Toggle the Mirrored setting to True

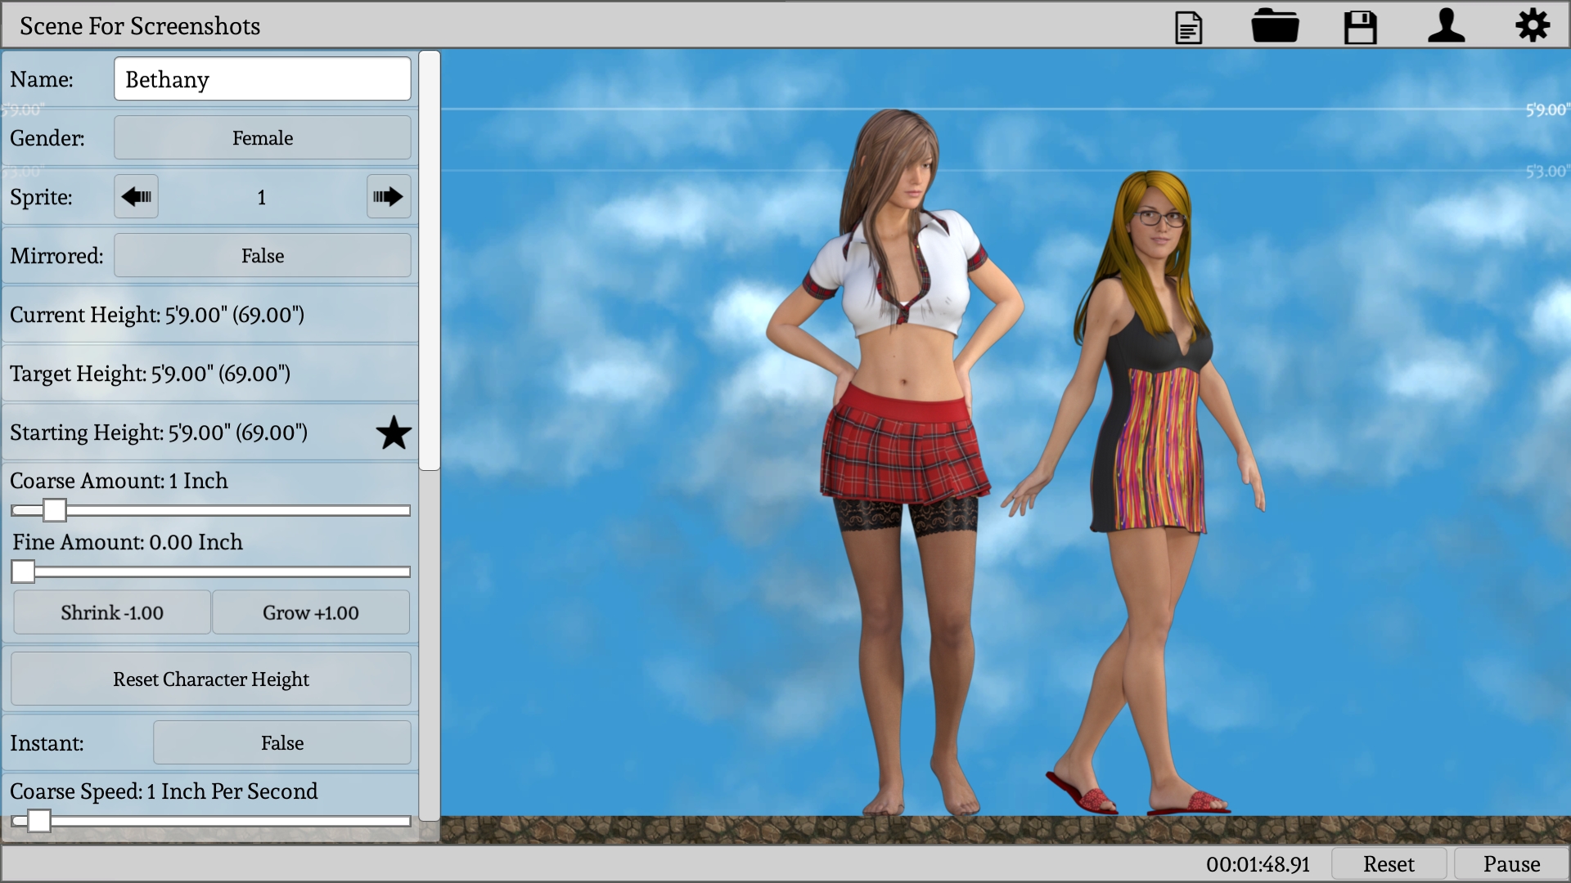pyautogui.click(x=262, y=255)
